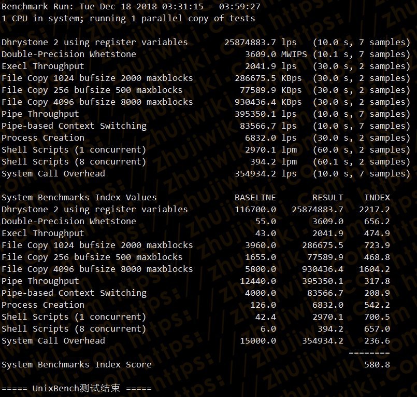Click context switching baseline 4000.0

(261, 293)
